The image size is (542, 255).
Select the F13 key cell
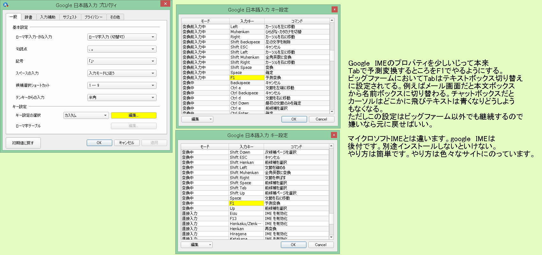246,219
